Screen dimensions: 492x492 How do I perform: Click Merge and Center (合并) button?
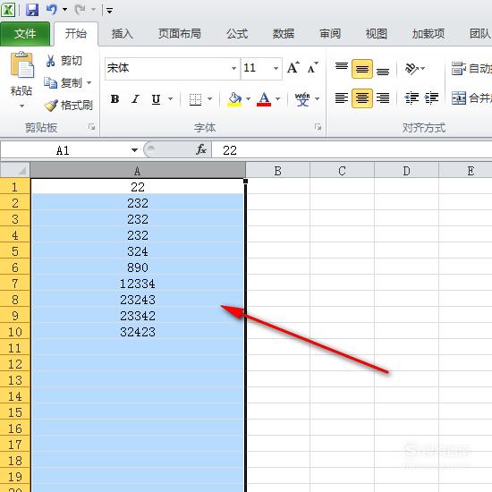pyautogui.click(x=471, y=98)
